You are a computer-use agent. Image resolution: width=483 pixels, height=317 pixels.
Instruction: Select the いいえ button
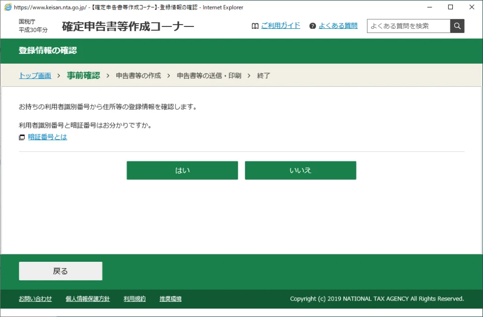coord(300,170)
